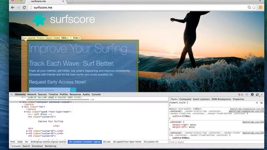The height and width of the screenshot is (150, 267).
Task: Select the drawer Search tab
Action: (x=26, y=146)
